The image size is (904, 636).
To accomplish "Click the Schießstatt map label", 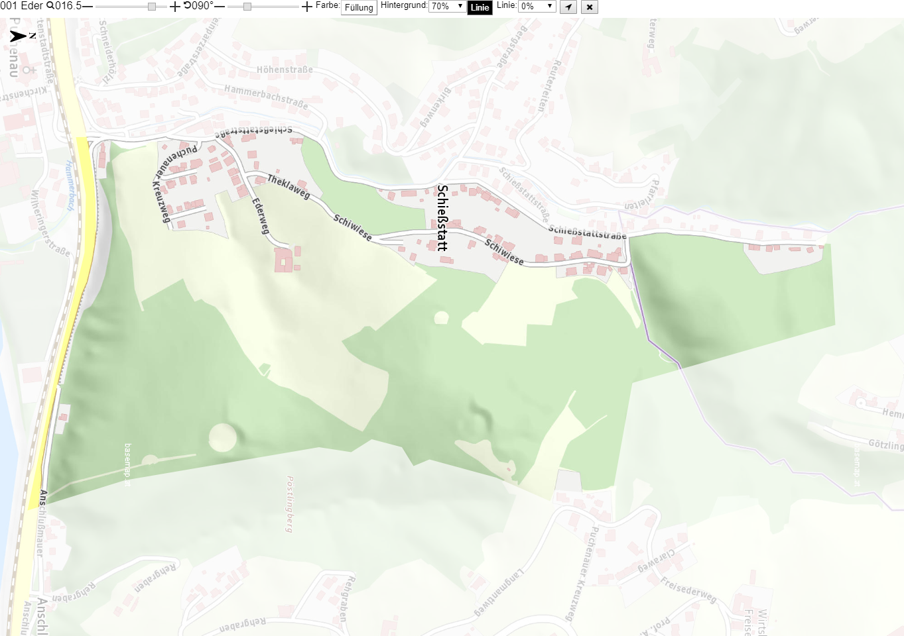I will click(x=442, y=218).
